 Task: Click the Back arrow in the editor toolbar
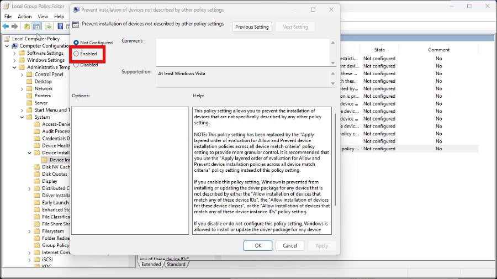(x=6, y=27)
